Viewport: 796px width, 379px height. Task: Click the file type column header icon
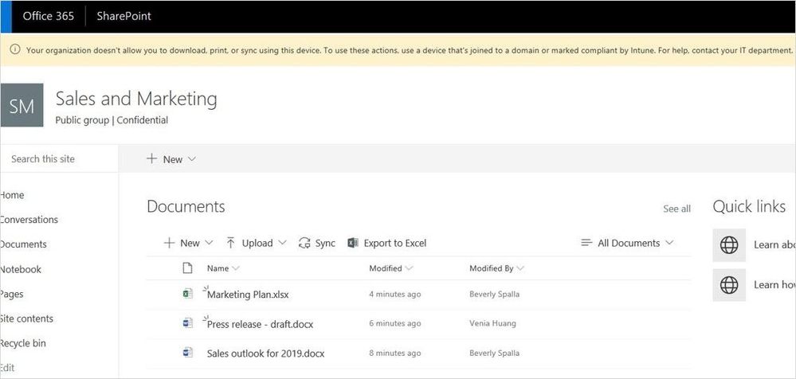tap(187, 268)
